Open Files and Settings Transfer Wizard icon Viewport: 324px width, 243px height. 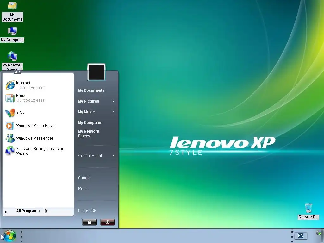point(10,151)
